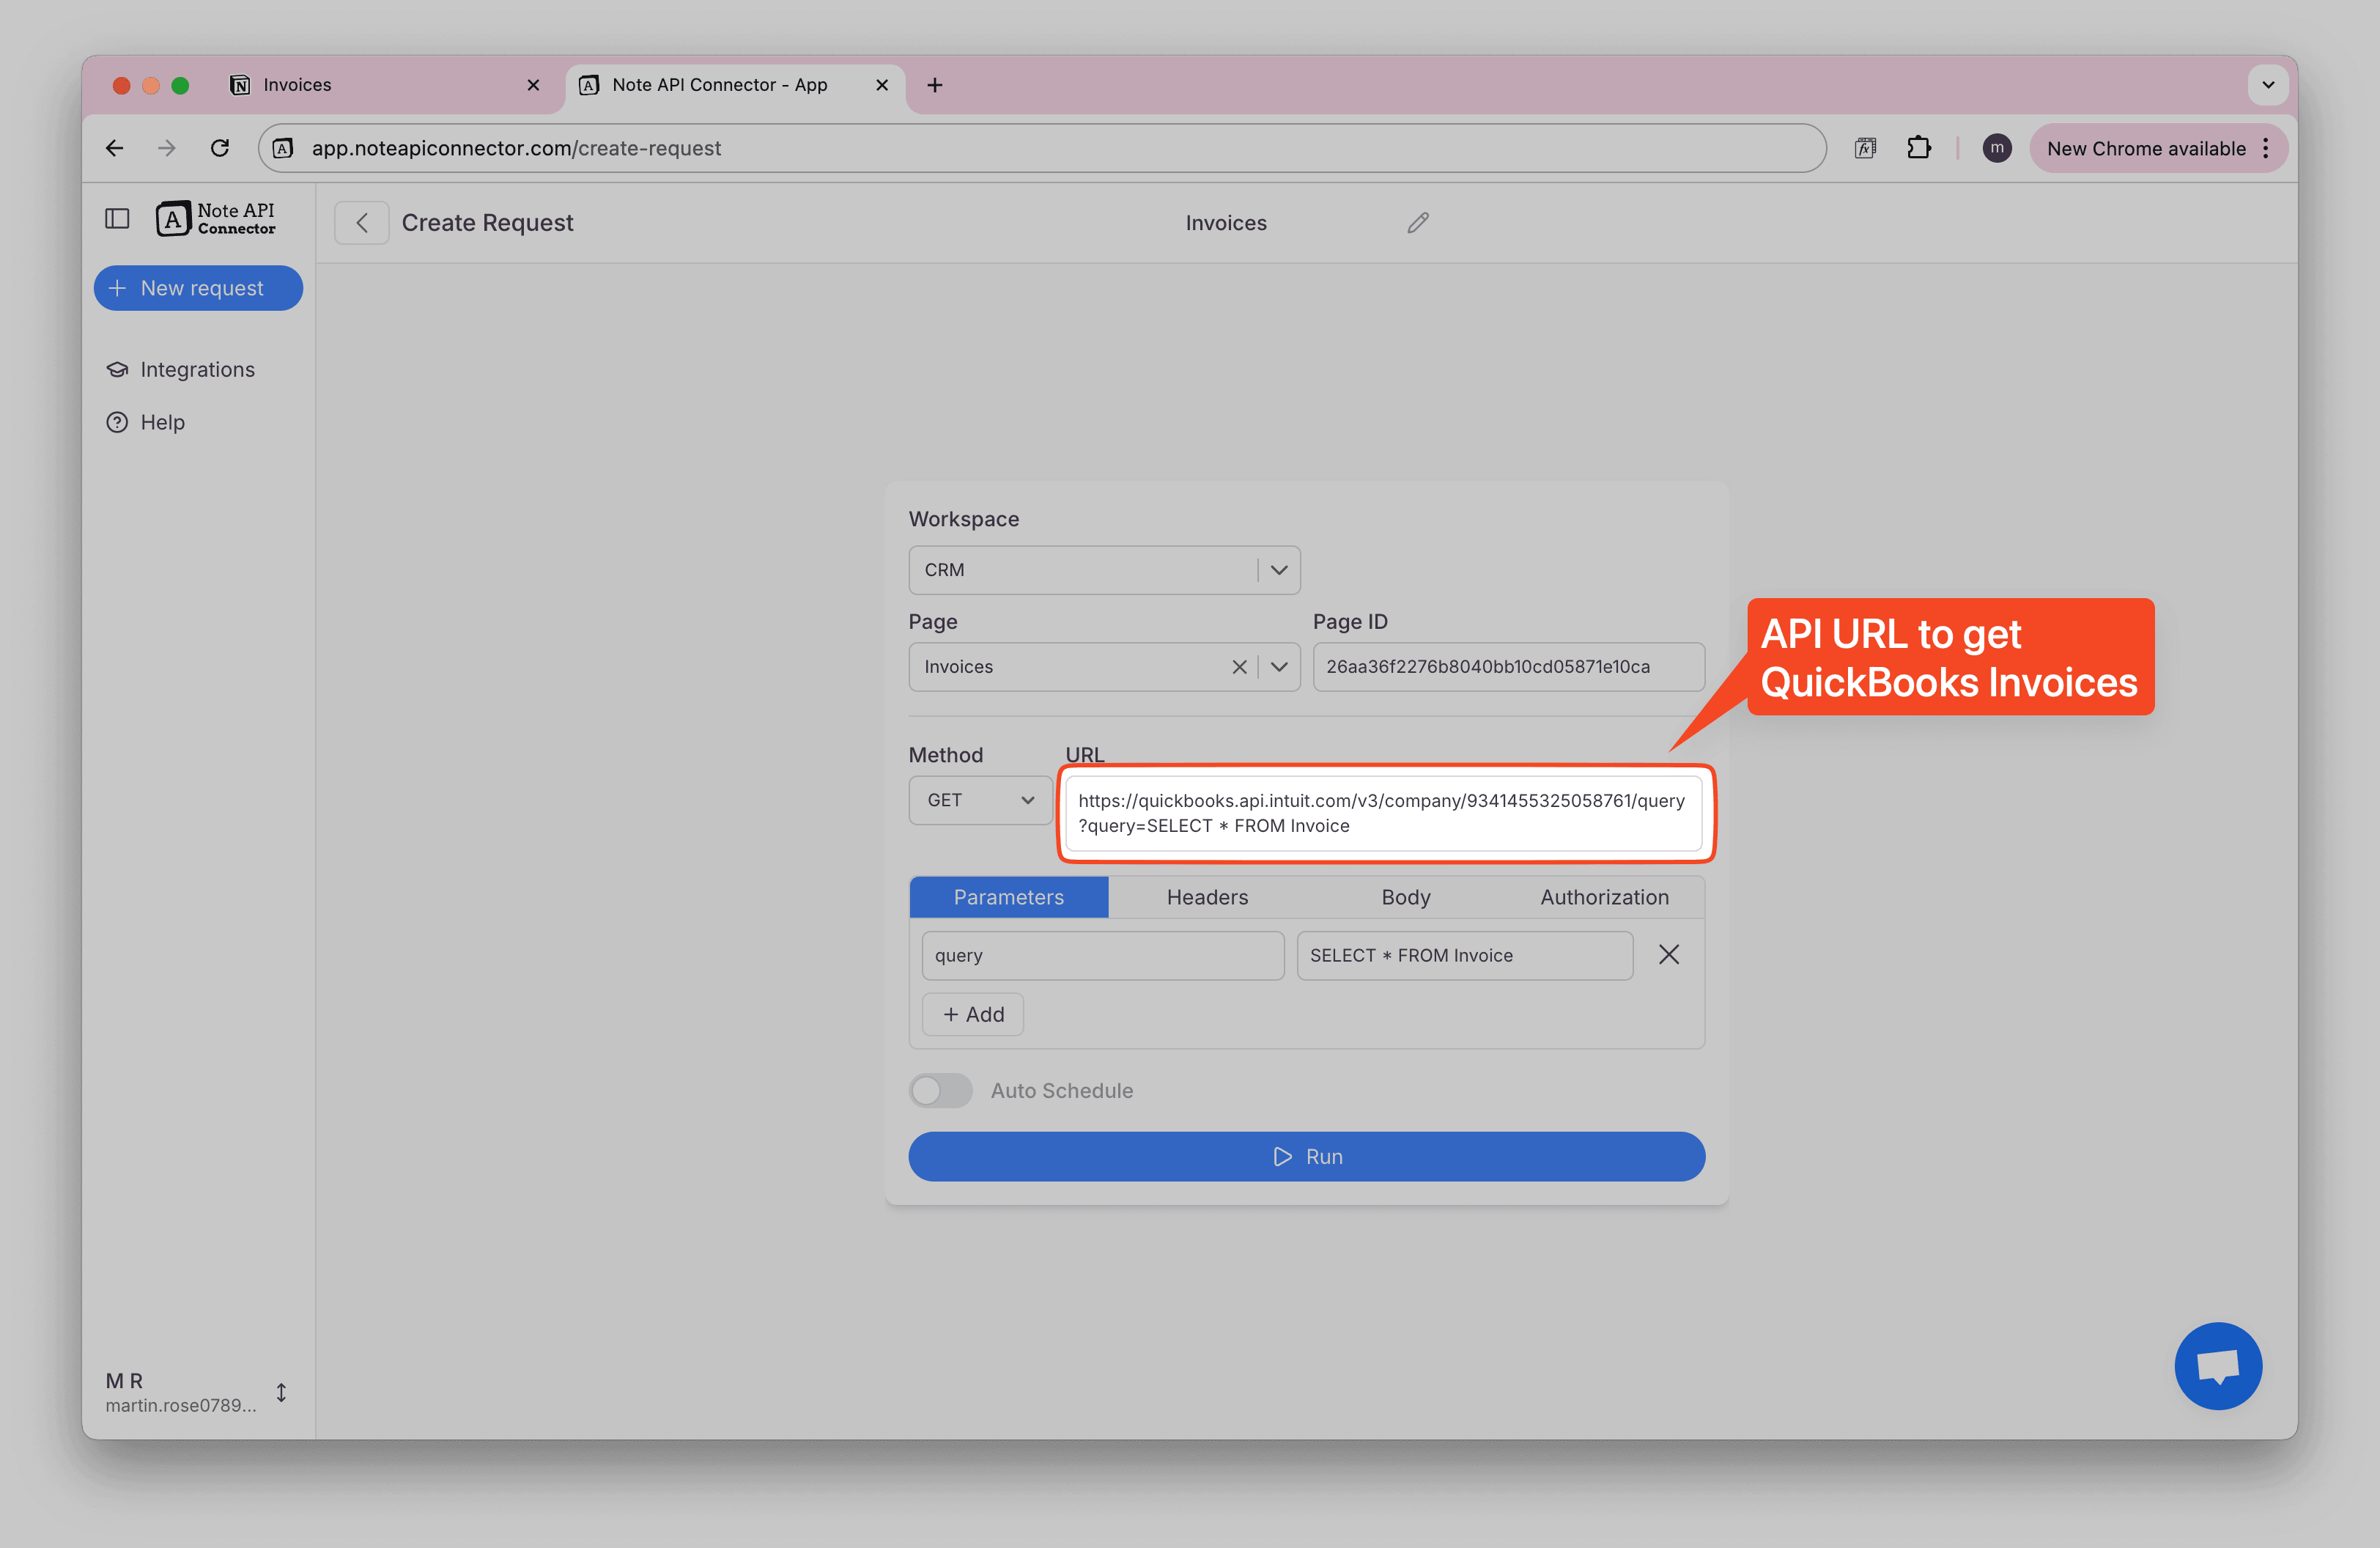Open the Chrome extensions puzzle icon
2380x1548 pixels.
point(1918,148)
